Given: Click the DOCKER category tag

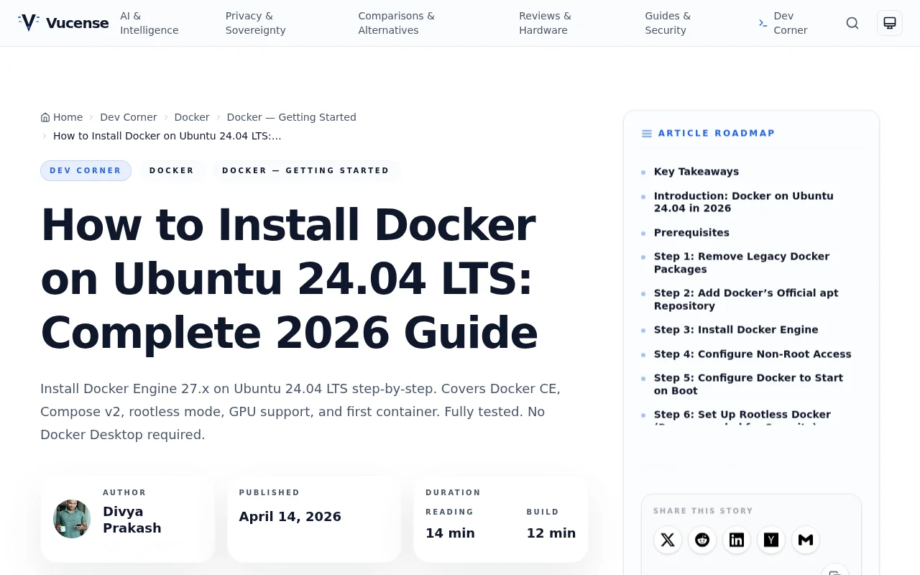Looking at the screenshot, I should 172,170.
